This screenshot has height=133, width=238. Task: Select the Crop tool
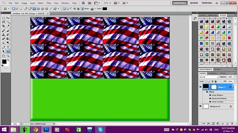3,26
